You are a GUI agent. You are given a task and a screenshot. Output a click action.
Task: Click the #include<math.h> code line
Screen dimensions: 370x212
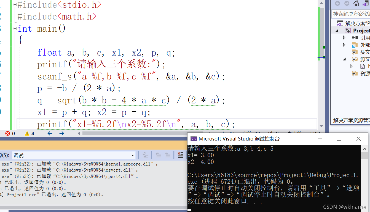(57, 16)
